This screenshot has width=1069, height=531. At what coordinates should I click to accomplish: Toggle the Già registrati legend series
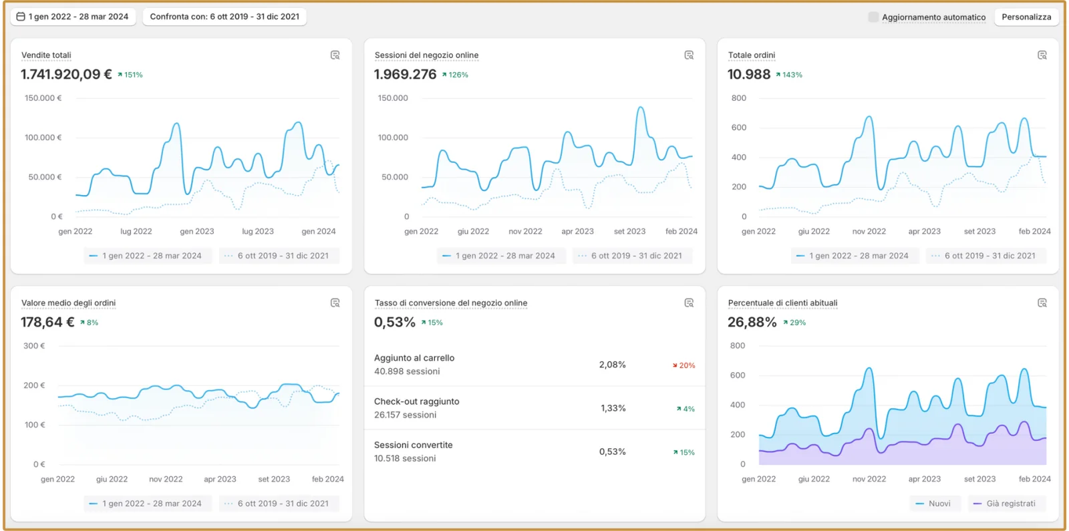(x=1007, y=504)
